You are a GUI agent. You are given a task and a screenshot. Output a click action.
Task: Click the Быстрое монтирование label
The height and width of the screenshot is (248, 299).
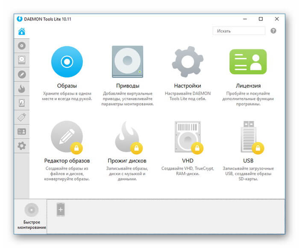(32, 225)
